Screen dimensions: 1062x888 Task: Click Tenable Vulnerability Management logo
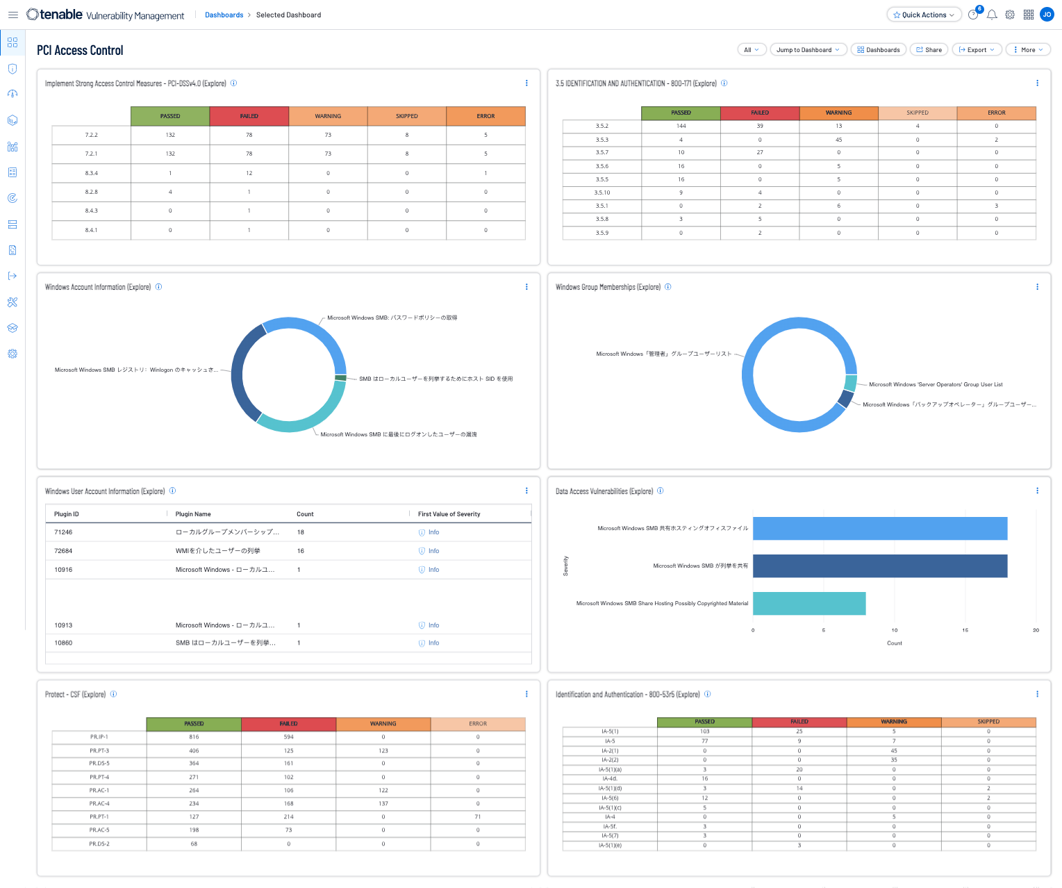pos(106,15)
